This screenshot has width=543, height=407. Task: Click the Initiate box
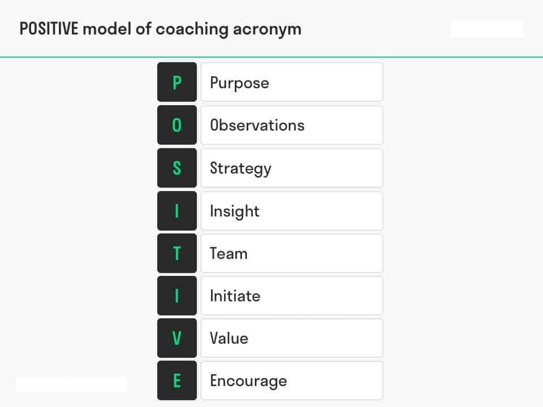[x=292, y=296]
